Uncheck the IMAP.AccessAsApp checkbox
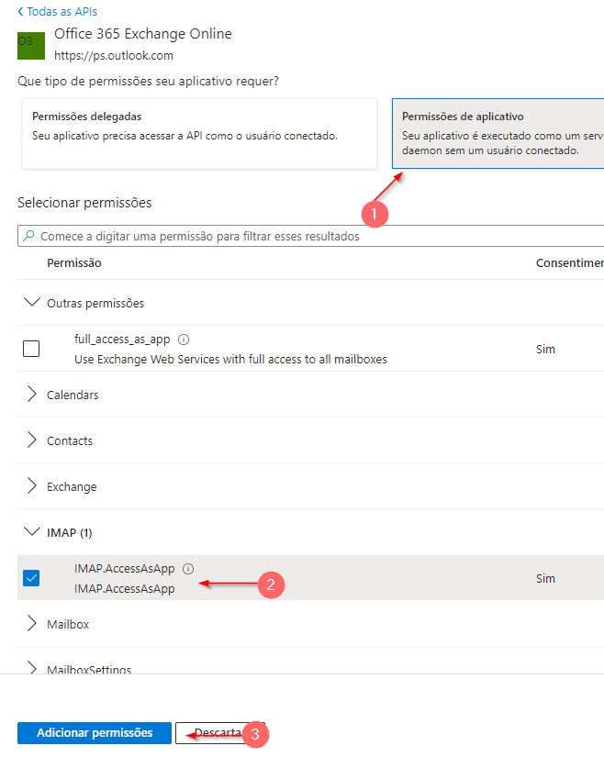 coord(31,578)
